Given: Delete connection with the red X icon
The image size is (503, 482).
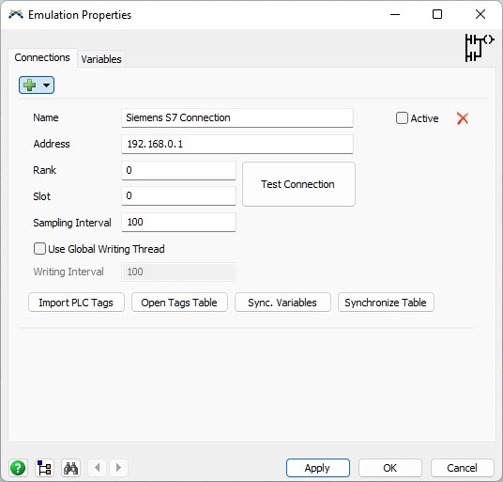Looking at the screenshot, I should pyautogui.click(x=463, y=118).
